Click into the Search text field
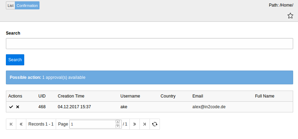 tap(150, 44)
